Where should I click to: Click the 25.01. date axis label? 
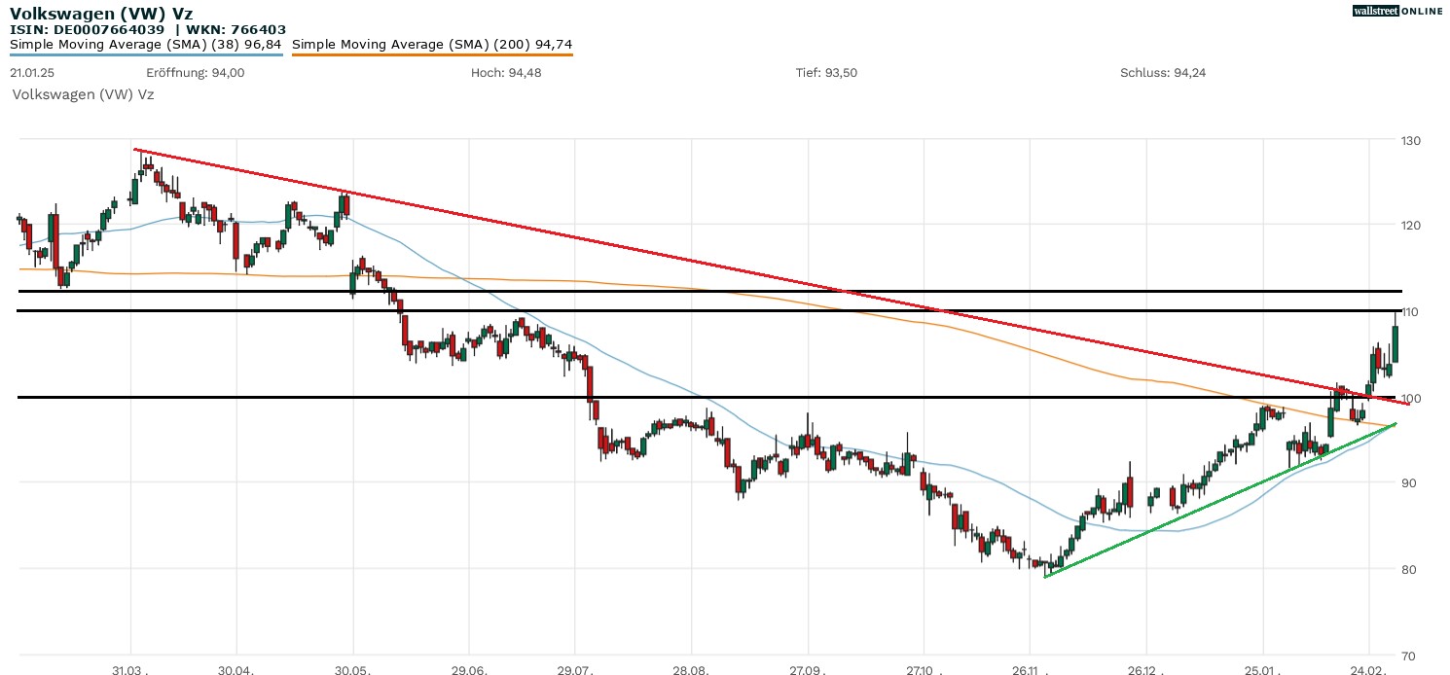point(1263,671)
